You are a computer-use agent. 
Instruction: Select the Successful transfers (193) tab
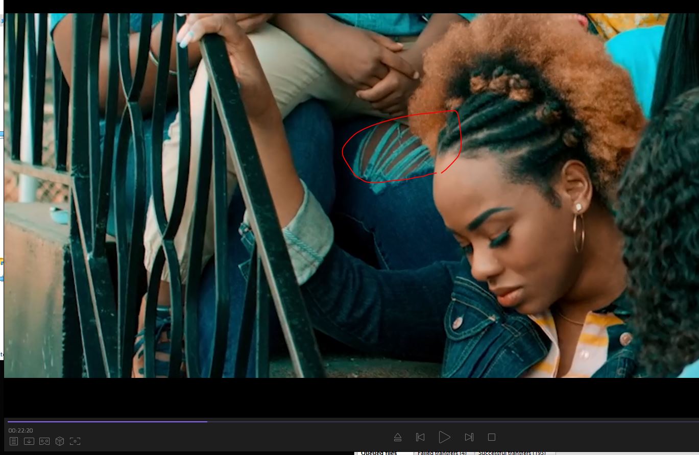[x=512, y=452]
